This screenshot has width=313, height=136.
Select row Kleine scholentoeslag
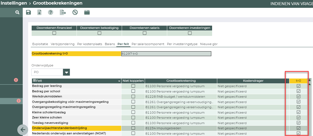point(77,112)
